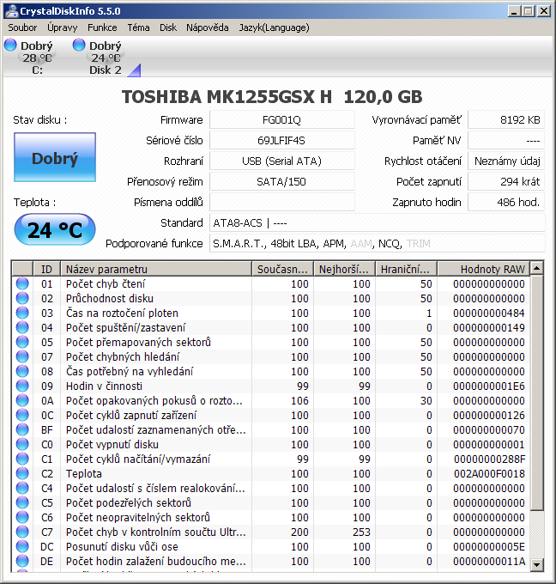Viewport: 556px width, 584px height.
Task: Select row text Teplota
Action: coord(84,473)
